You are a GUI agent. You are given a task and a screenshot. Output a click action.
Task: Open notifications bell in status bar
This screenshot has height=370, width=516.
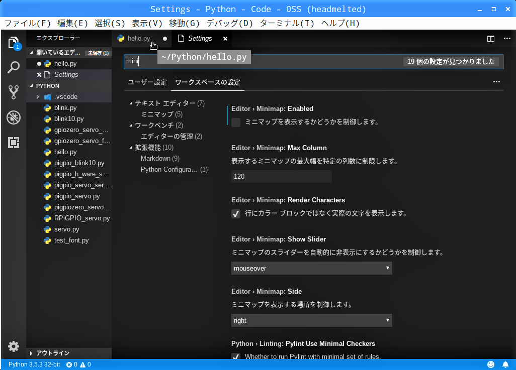[505, 364]
